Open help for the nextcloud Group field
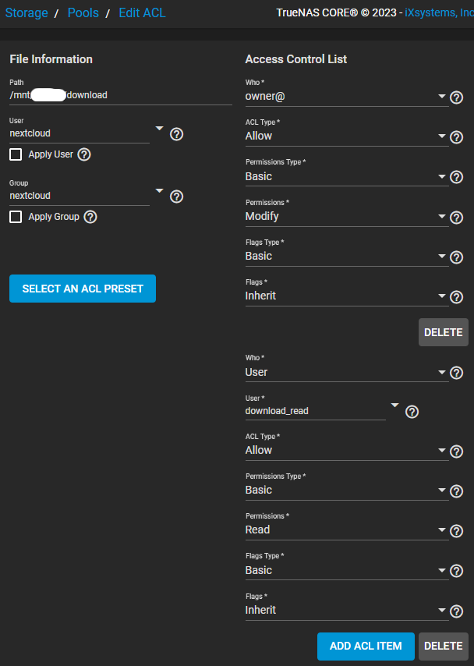 coord(176,197)
